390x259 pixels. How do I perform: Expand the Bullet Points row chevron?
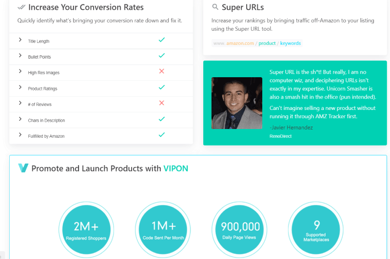click(20, 55)
